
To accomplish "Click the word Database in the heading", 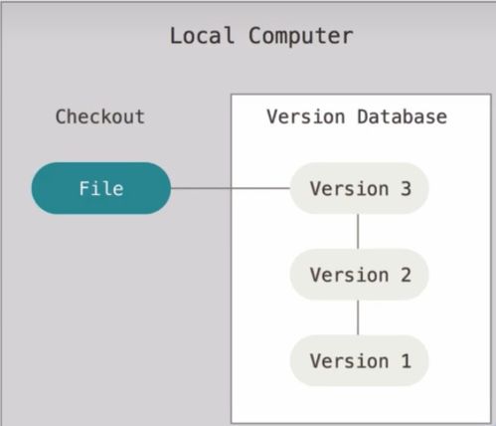I will click(x=403, y=116).
